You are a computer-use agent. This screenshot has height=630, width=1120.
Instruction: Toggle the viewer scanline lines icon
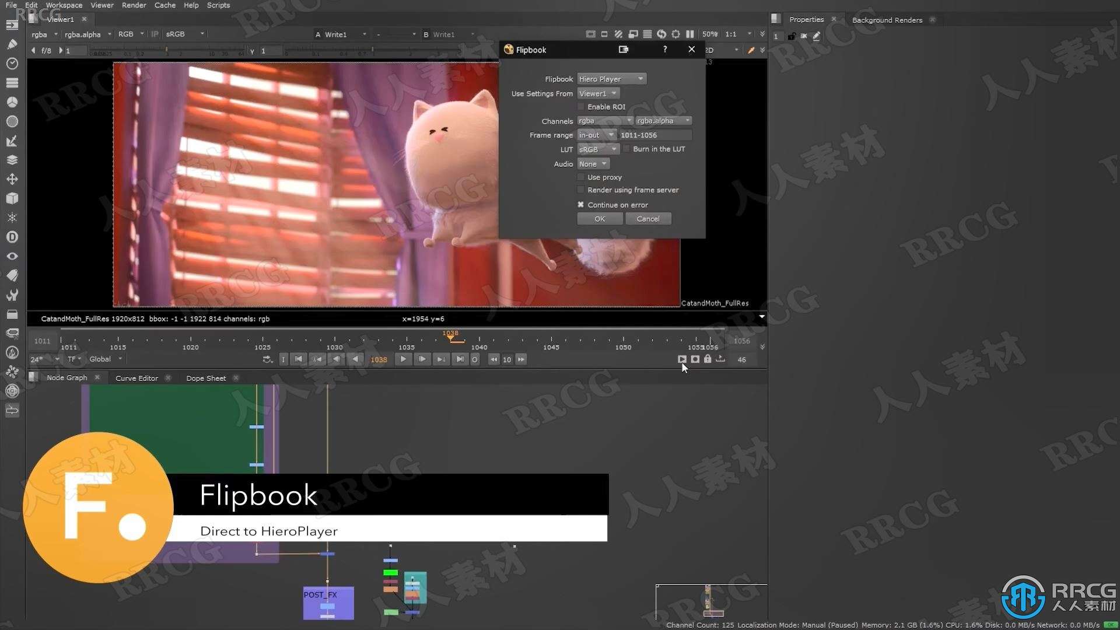[x=647, y=34]
